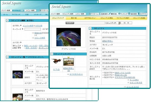The image size is (153, 105).
Task: Open KEN@管理人 administrator link
Action: [x=107, y=41]
